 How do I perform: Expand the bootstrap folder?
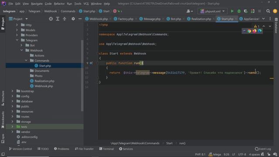[13, 91]
